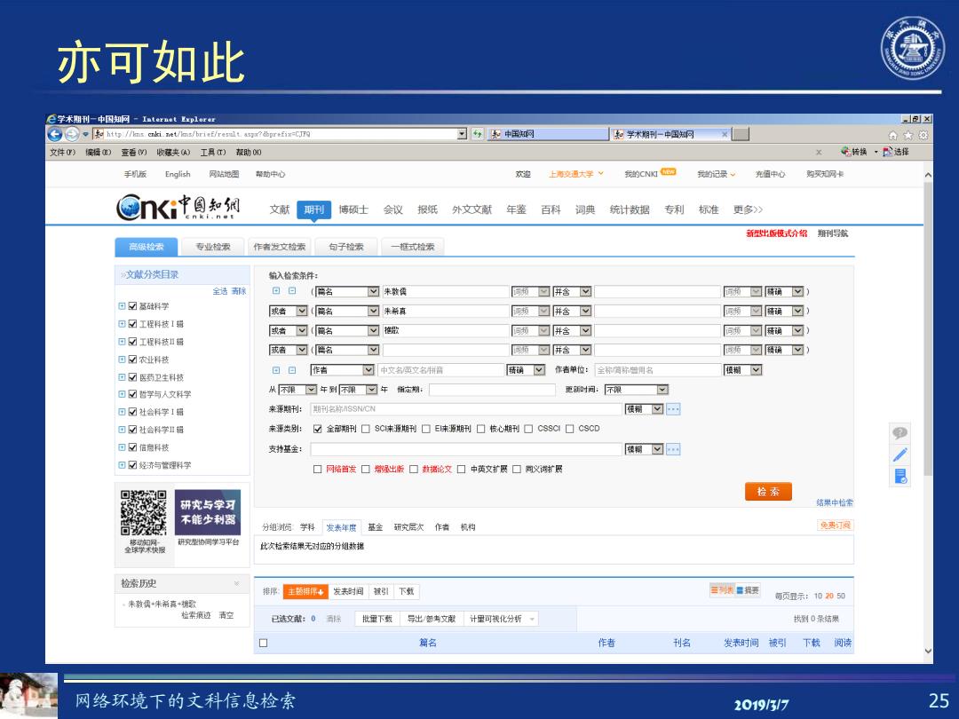Open the start year 不限 dropdown after 从
The image size is (959, 719).
(x=297, y=390)
